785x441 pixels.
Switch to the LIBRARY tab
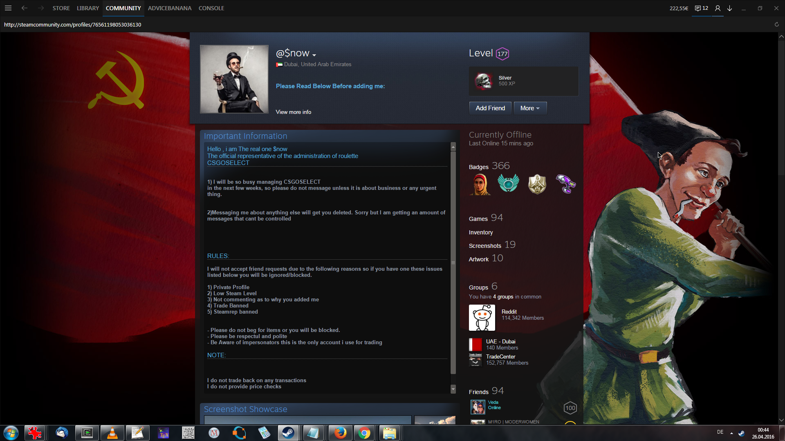tap(87, 8)
